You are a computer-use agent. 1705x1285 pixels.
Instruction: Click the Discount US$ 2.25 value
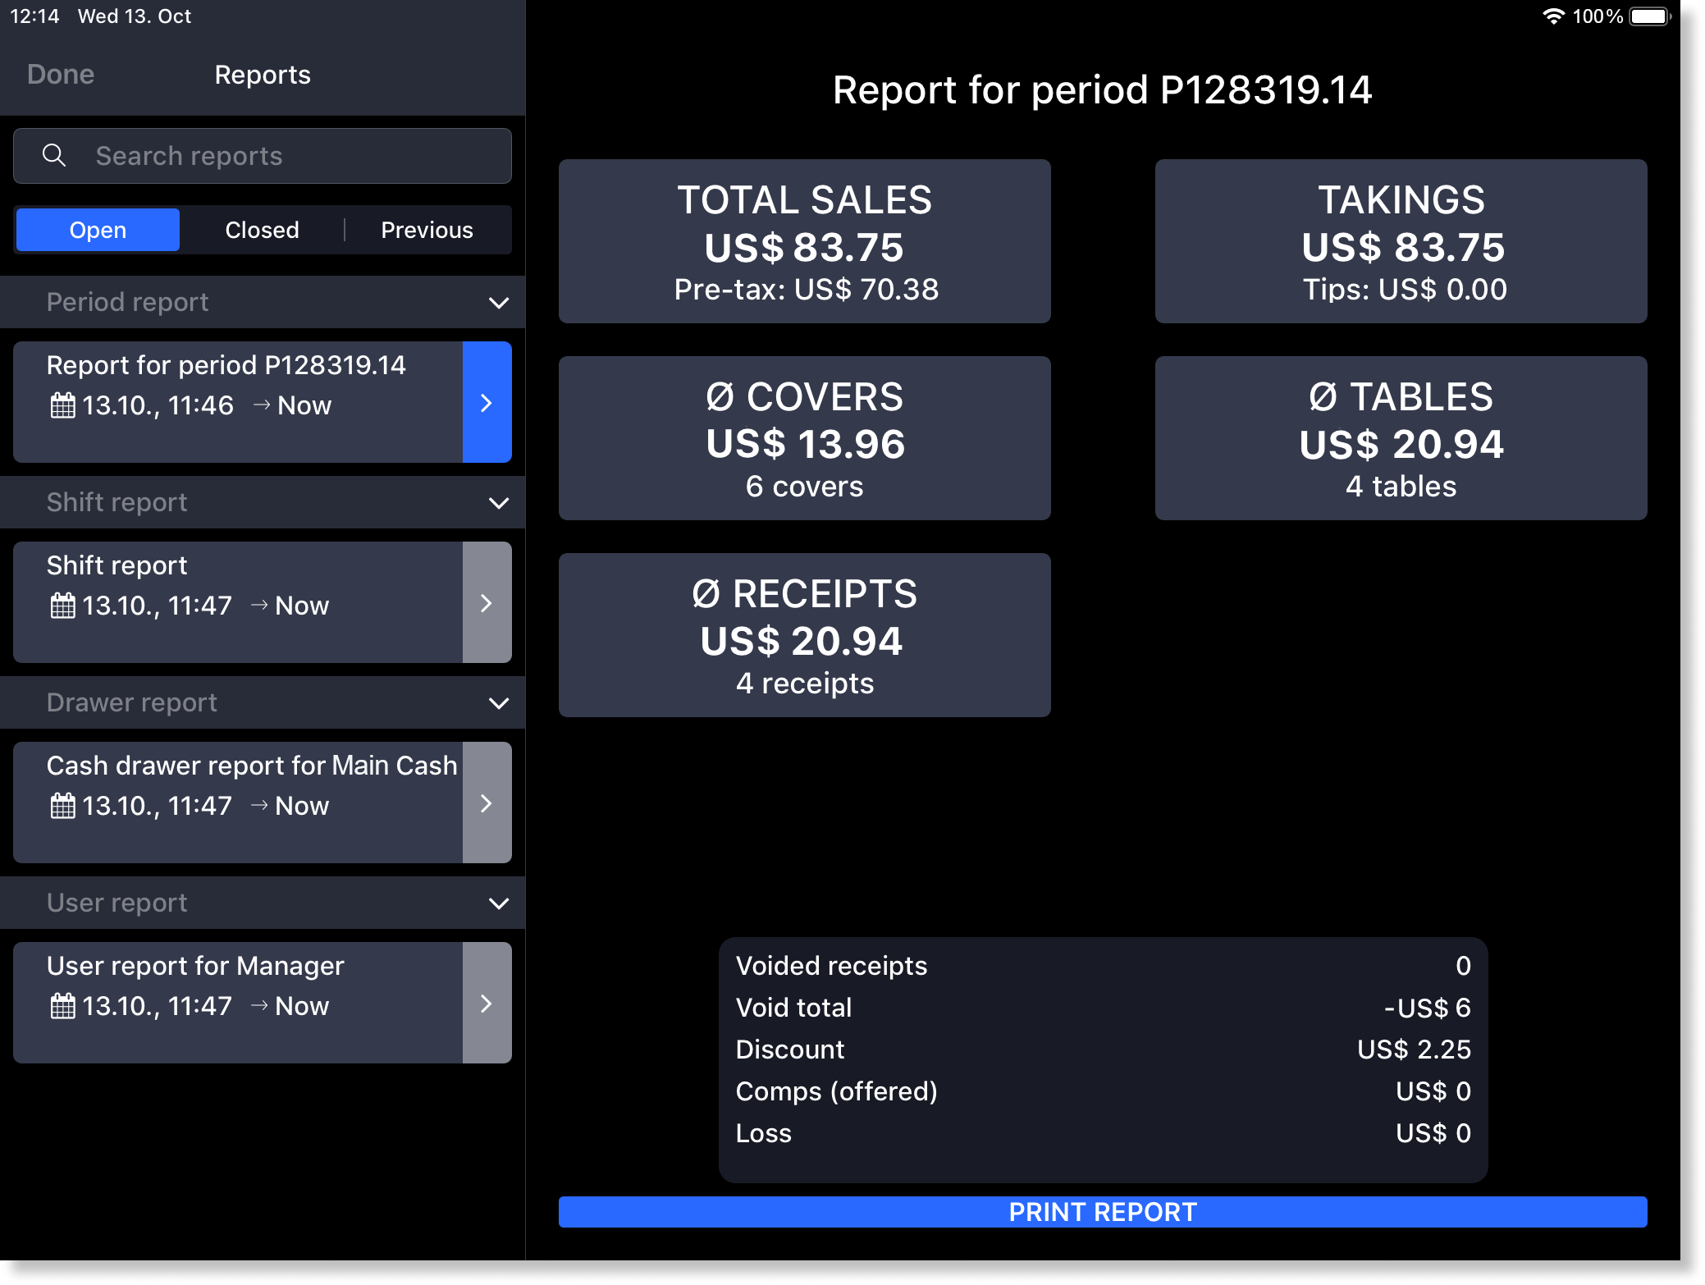1414,1049
